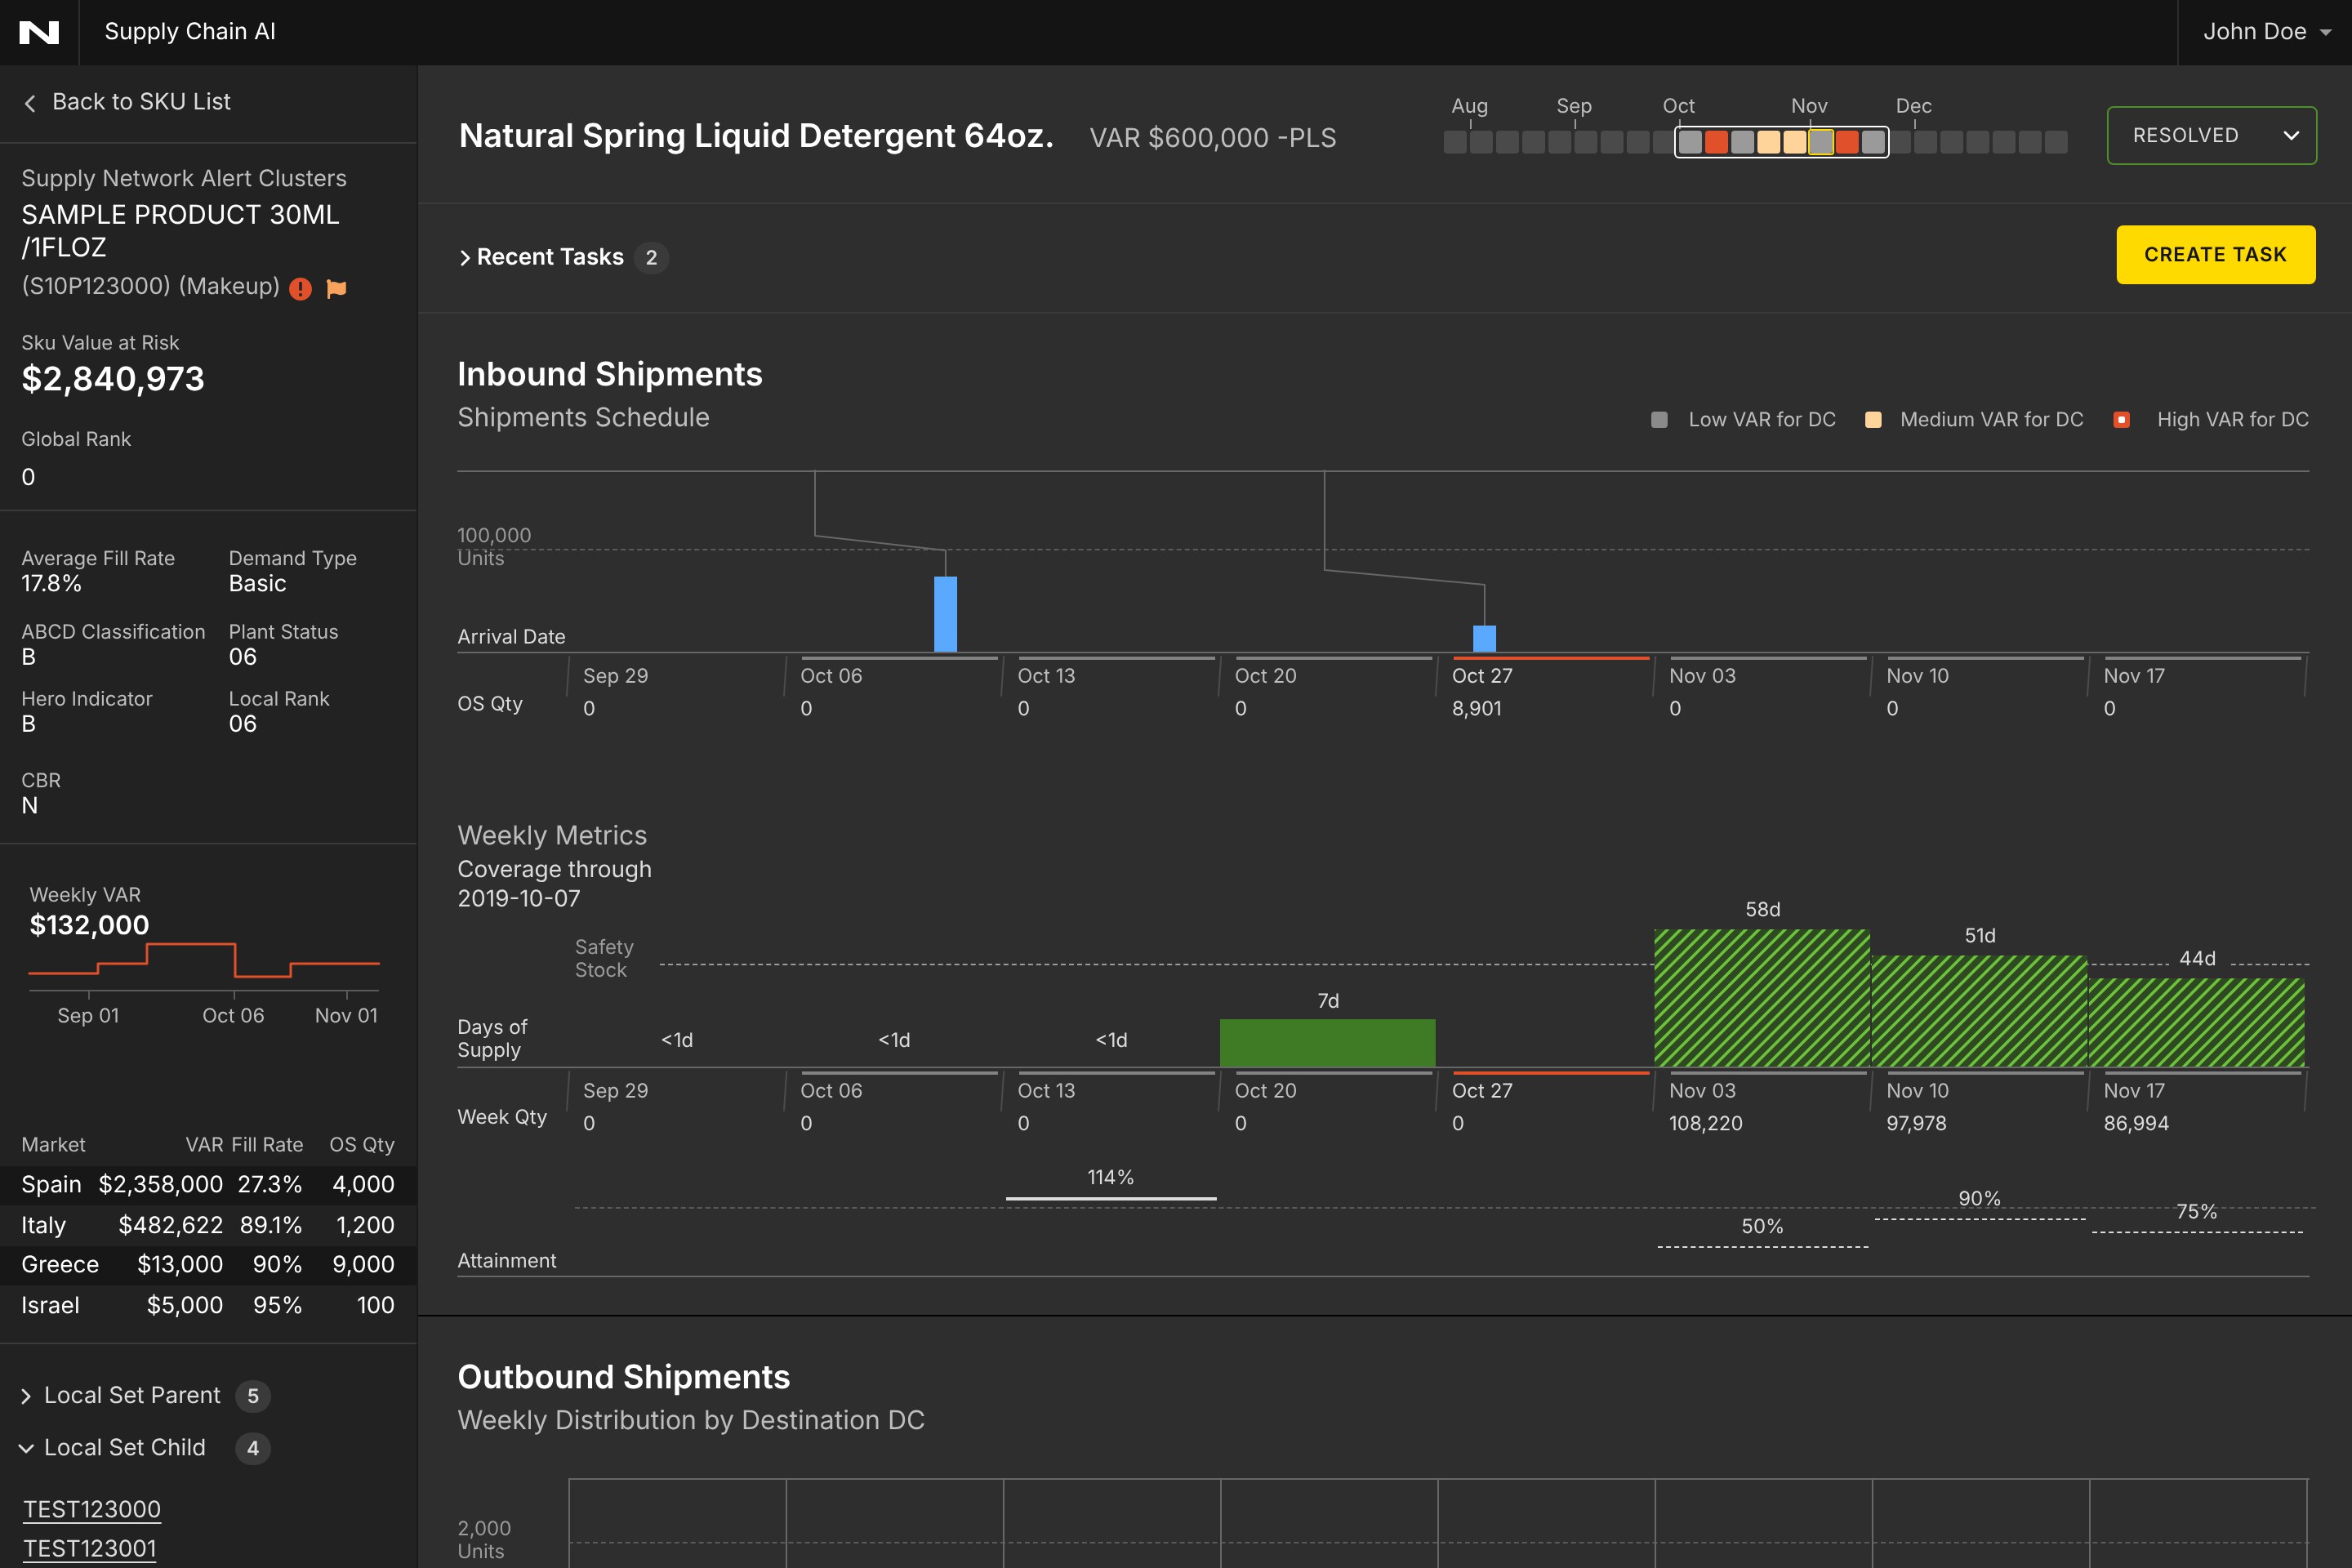Click the Sku Value at Risk $2,840,973 value
The image size is (2352, 1568).
coord(113,378)
